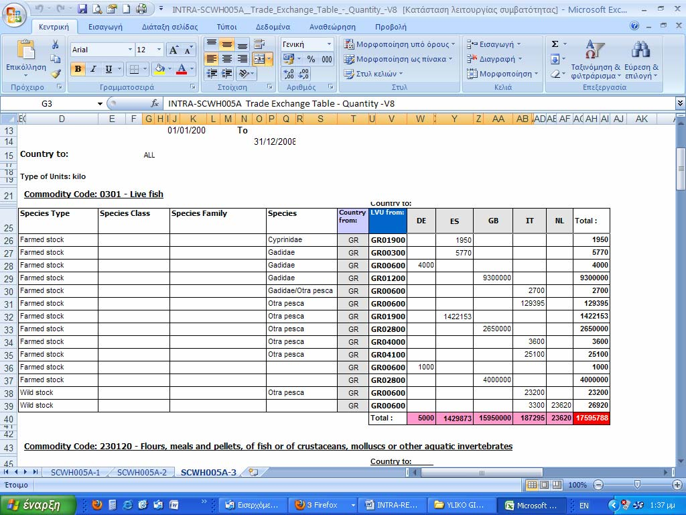Decrease font size with the small A icon
Image resolution: width=686 pixels, height=515 pixels.
188,50
